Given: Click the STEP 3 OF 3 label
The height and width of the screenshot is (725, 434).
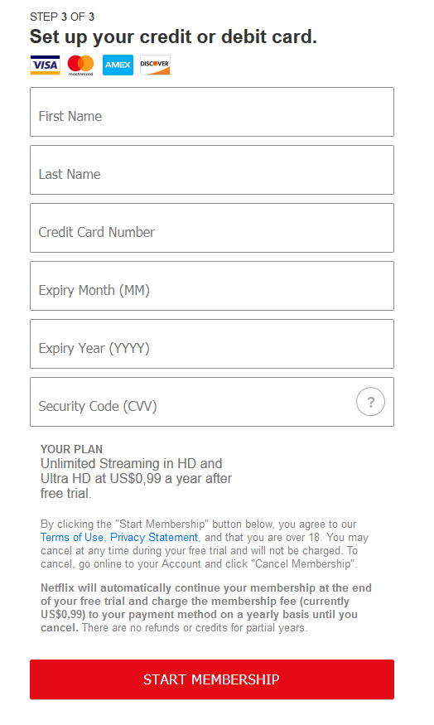Looking at the screenshot, I should (62, 17).
